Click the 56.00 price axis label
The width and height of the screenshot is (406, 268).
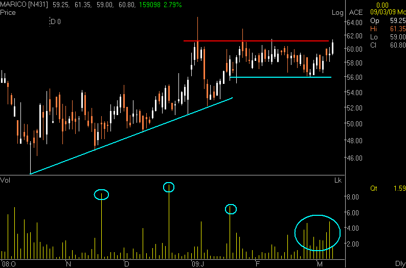click(x=355, y=77)
